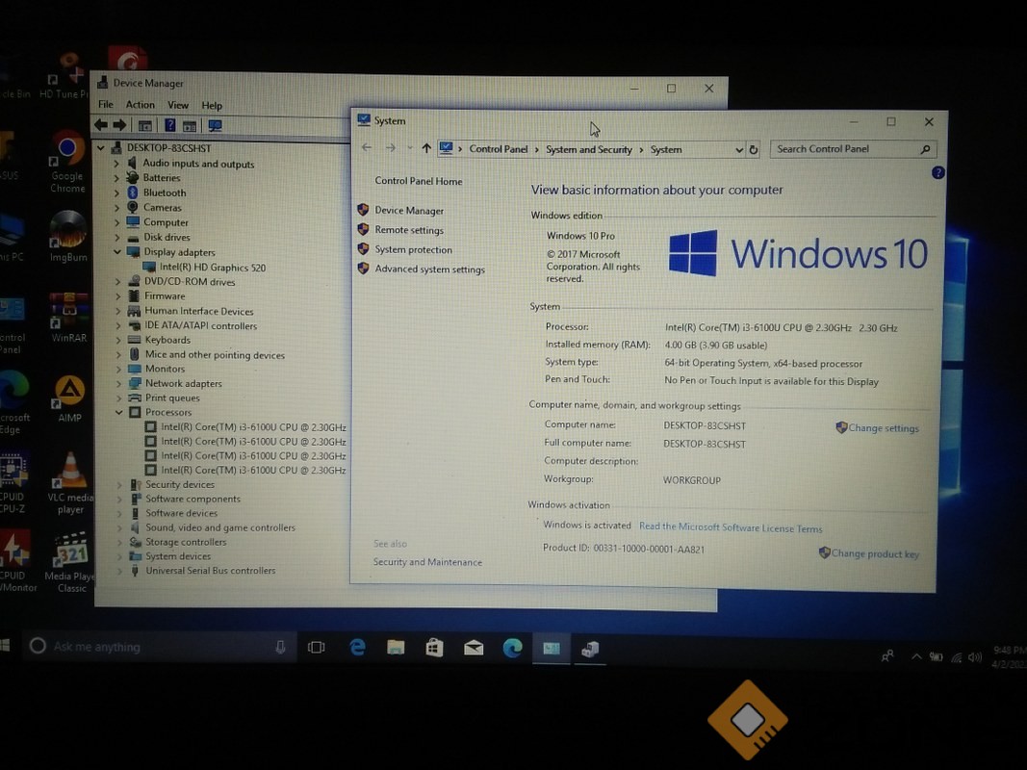Screen dimensions: 1027x770
Task: Expand Network adapters node
Action: (x=118, y=383)
